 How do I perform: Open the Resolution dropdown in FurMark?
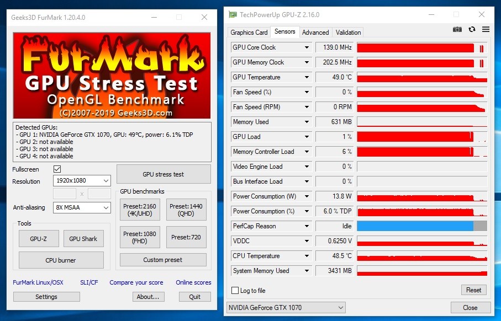(x=82, y=180)
